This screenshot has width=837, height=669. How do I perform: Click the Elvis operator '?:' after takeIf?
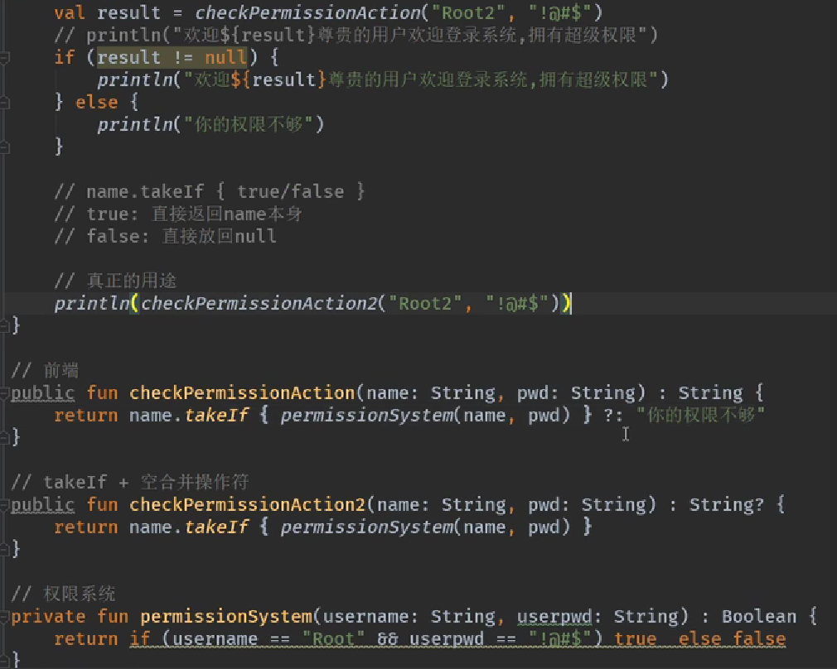pos(613,416)
